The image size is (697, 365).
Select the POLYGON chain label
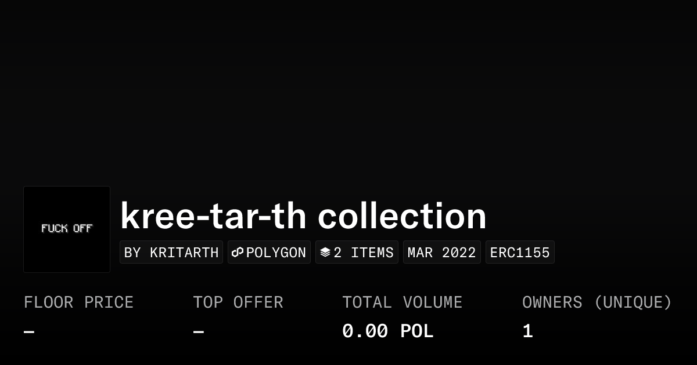(x=276, y=253)
